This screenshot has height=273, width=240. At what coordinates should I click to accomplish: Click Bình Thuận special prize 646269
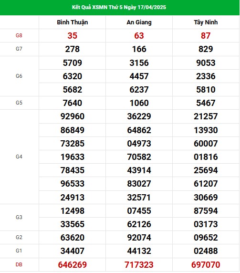(x=73, y=265)
